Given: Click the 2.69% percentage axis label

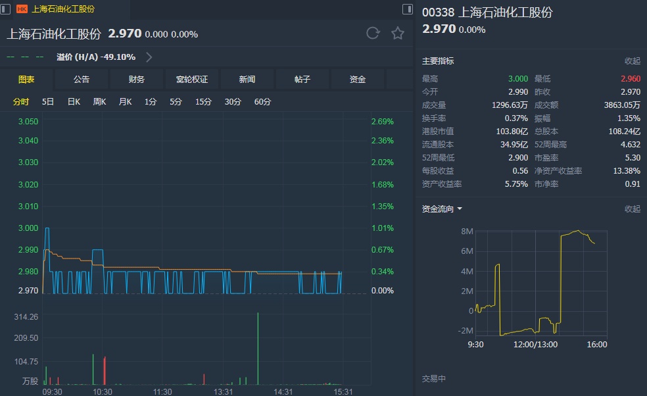Looking at the screenshot, I should [x=383, y=122].
